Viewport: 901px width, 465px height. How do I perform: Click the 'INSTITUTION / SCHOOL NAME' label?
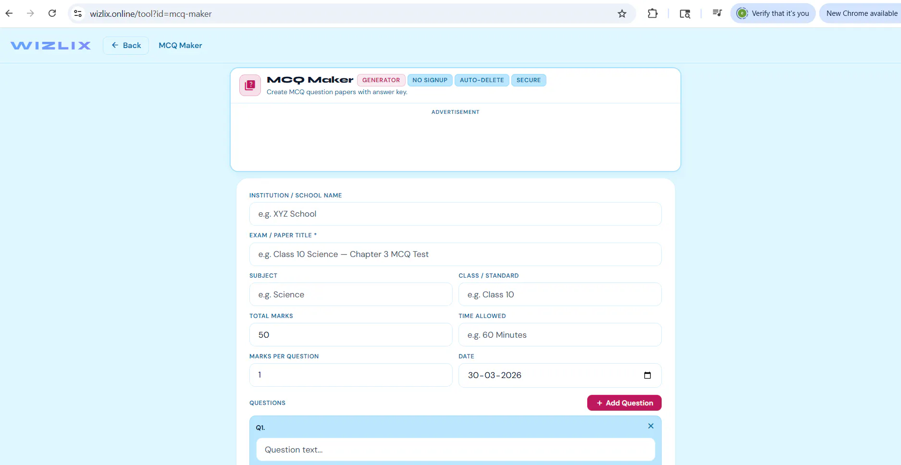(x=296, y=196)
